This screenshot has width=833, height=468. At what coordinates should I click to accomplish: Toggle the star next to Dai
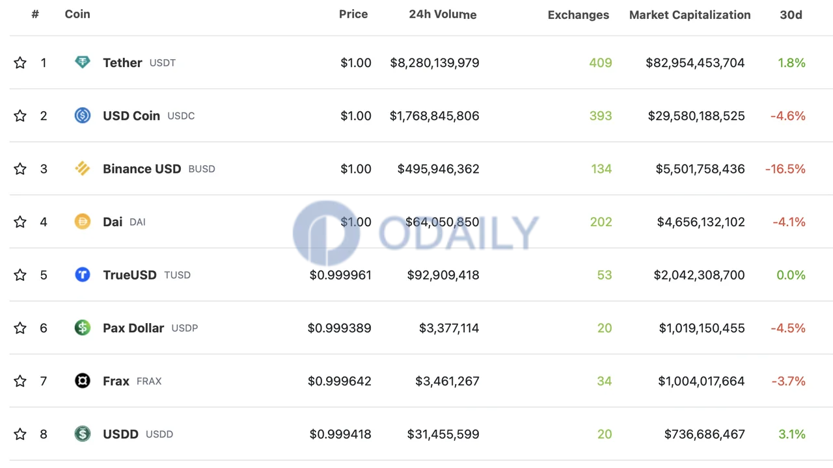(x=20, y=222)
